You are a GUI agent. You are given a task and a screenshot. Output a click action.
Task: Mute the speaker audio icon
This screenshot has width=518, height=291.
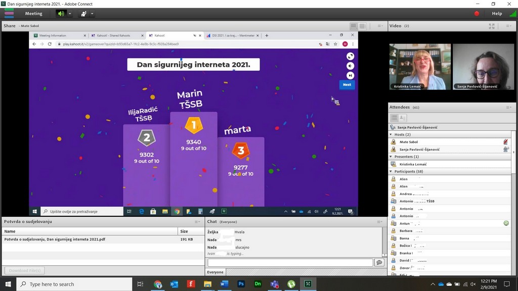point(61,14)
